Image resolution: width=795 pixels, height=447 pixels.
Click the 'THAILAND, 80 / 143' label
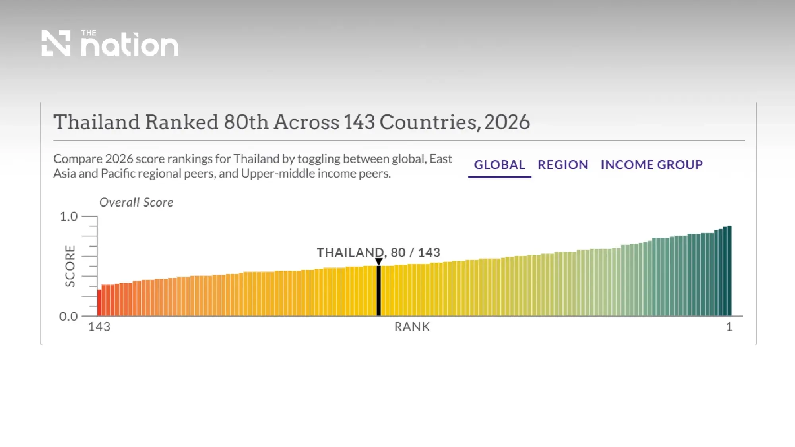pyautogui.click(x=378, y=252)
